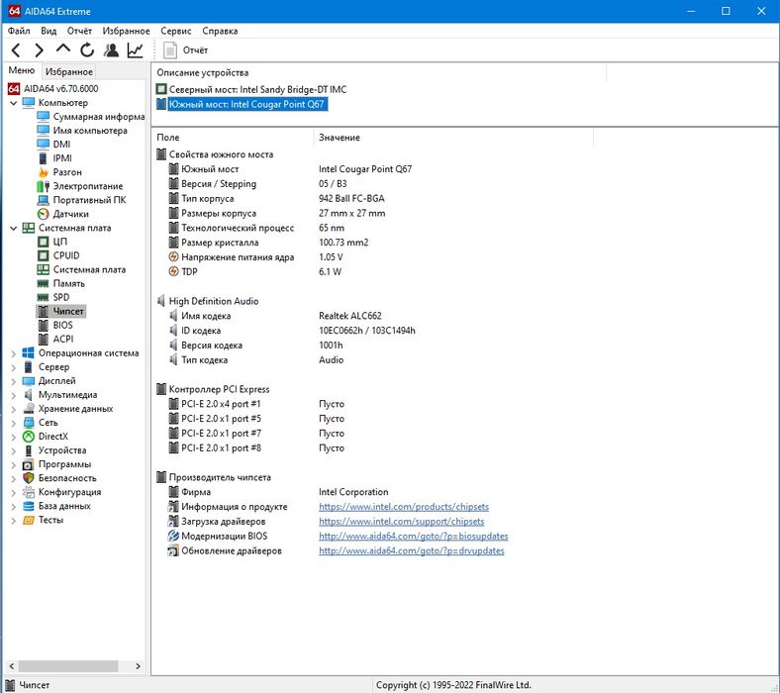Expand the Сервер node

pos(14,367)
